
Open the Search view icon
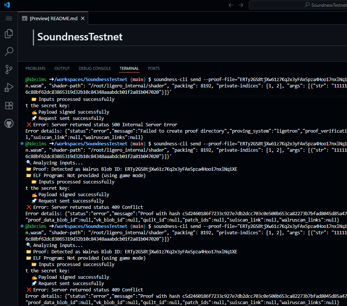[x=9, y=51]
